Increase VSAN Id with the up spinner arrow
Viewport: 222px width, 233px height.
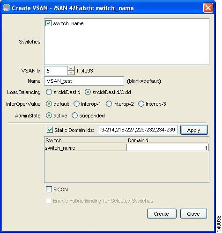pyautogui.click(x=71, y=69)
